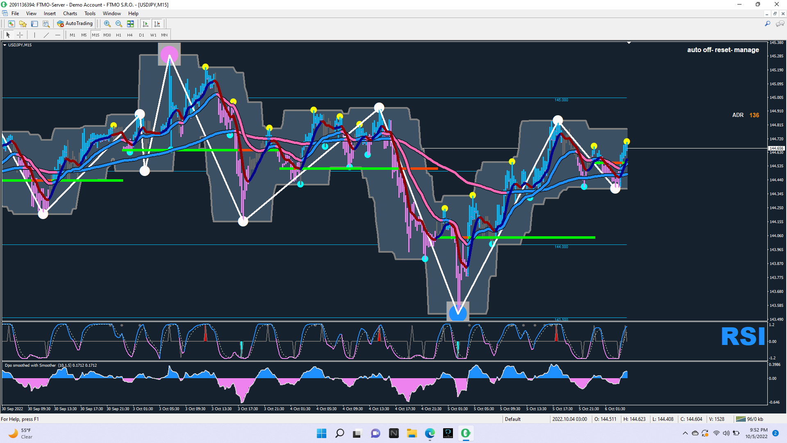Open the Default profile selector in status bar
This screenshot has height=443, width=787.
pyautogui.click(x=513, y=419)
